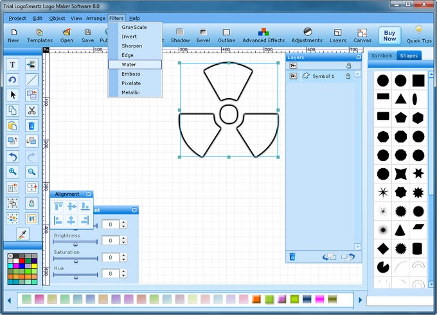Click New in the toolbar
This screenshot has height=315, width=437.
point(13,36)
